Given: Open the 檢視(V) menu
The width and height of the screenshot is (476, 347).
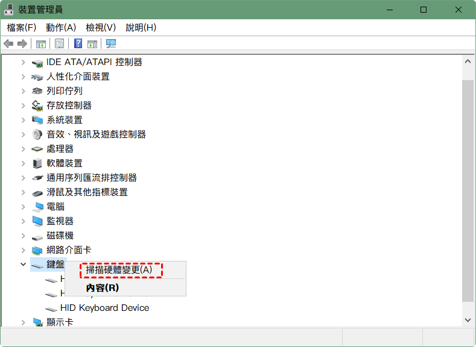Looking at the screenshot, I should (101, 28).
